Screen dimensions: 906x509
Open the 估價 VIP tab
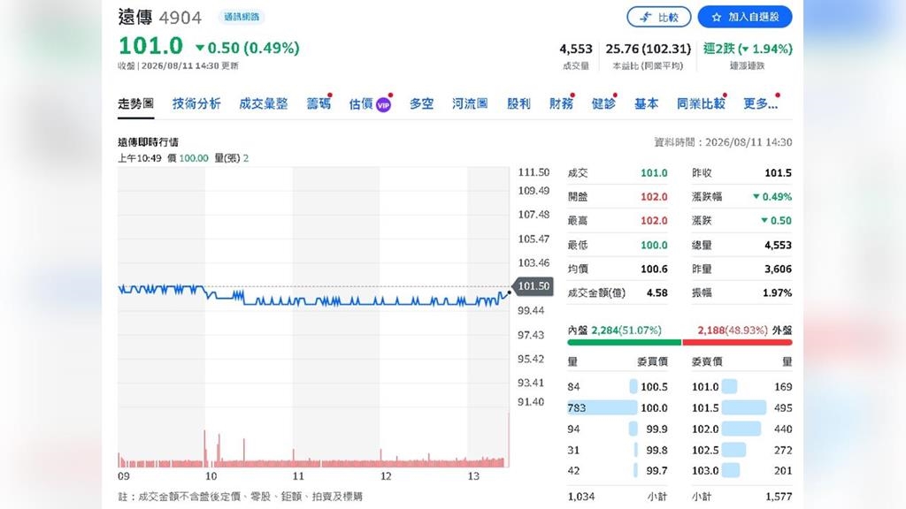(370, 104)
